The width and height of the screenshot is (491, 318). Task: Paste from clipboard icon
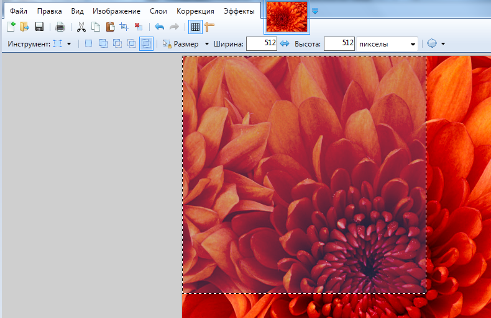pyautogui.click(x=110, y=27)
